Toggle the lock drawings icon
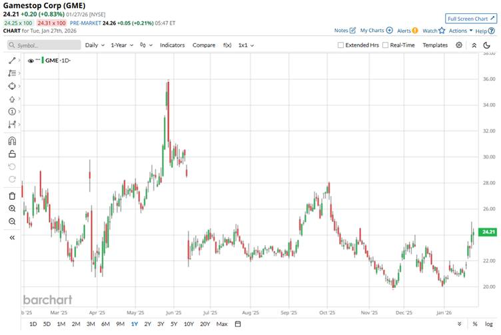Screen dimensions: 501x335 pyautogui.click(x=12, y=154)
